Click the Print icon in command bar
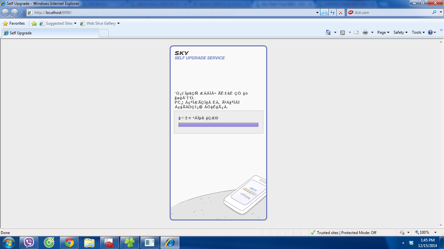Viewport: 444px width, 249px height. tap(365, 32)
